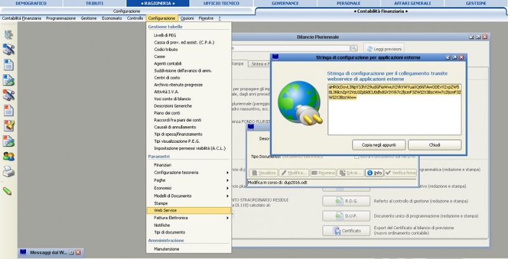Image resolution: width=508 pixels, height=259 pixels.
Task: Open the D.U.P. document button
Action: coord(338,216)
